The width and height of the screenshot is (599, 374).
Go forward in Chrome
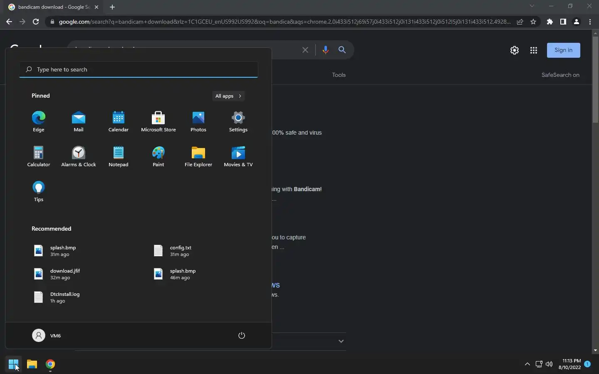[22, 22]
